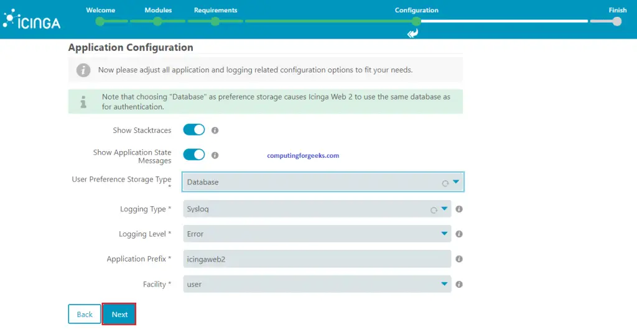This screenshot has width=637, height=330.
Task: Click info icon next to Logging Level
Action: 459,234
